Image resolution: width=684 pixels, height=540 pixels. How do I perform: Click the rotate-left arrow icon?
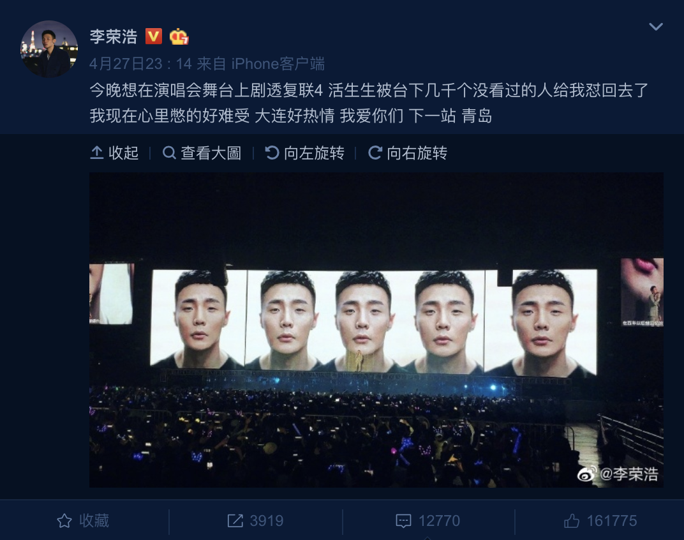[x=272, y=153]
